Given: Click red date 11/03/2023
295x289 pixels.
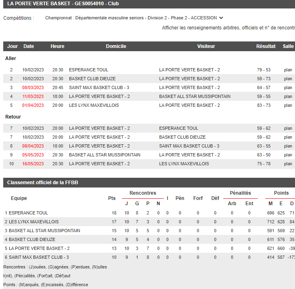Looking at the screenshot, I should tap(33, 96).
